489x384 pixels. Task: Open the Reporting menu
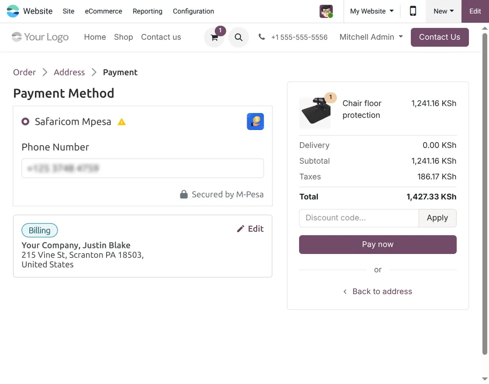pyautogui.click(x=148, y=11)
